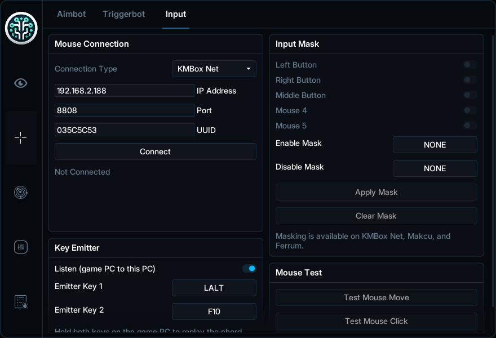Click the Apply Mask button

click(x=377, y=192)
